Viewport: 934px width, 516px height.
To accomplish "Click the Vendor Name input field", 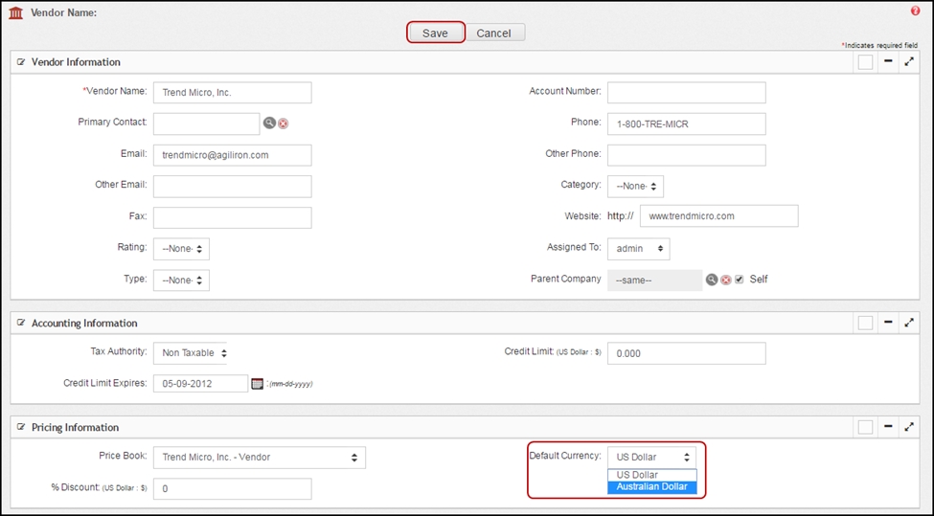I will [233, 93].
